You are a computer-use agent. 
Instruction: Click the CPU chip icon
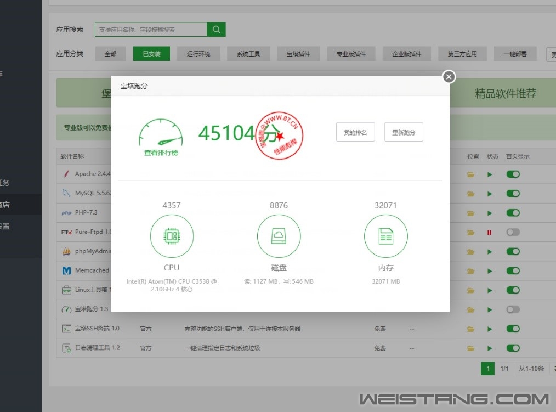click(172, 236)
